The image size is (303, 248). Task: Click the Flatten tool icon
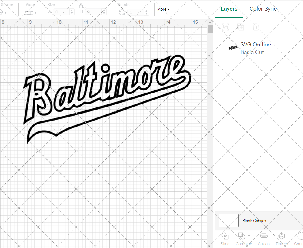click(281, 236)
